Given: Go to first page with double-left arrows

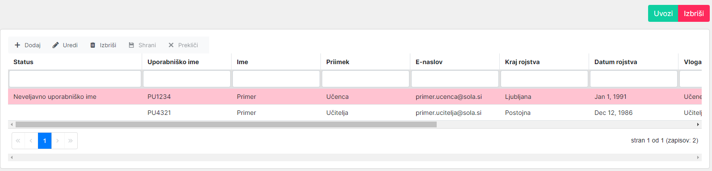Looking at the screenshot, I should (18, 141).
